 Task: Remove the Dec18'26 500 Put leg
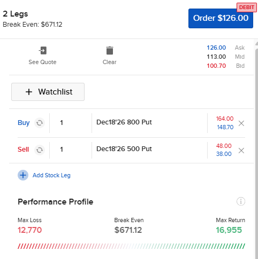click(241, 151)
